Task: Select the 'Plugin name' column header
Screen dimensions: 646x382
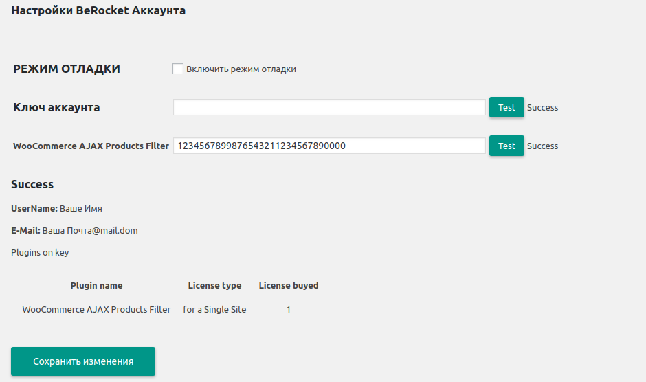Action: 96,286
